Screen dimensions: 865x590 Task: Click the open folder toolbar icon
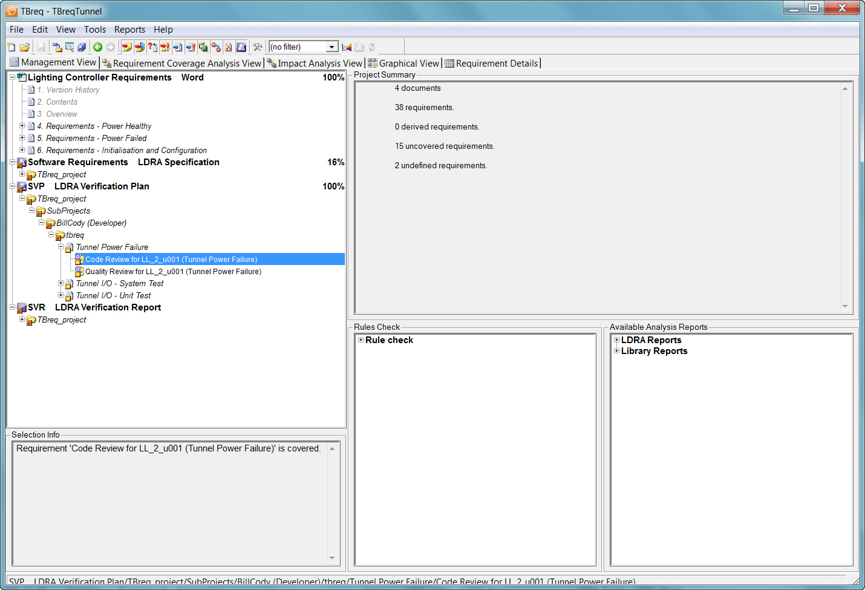tap(25, 47)
